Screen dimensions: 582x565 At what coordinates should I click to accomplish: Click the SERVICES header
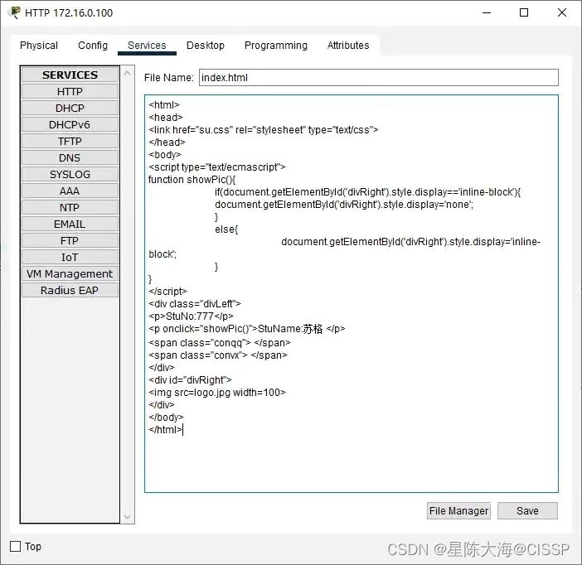70,75
